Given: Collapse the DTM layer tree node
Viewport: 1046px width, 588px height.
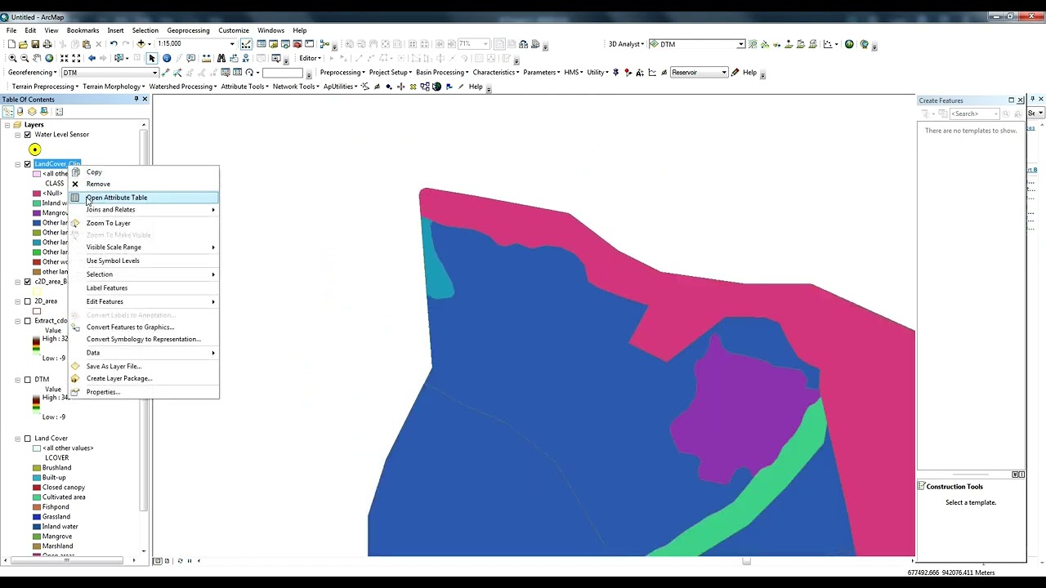Looking at the screenshot, I should pos(17,380).
